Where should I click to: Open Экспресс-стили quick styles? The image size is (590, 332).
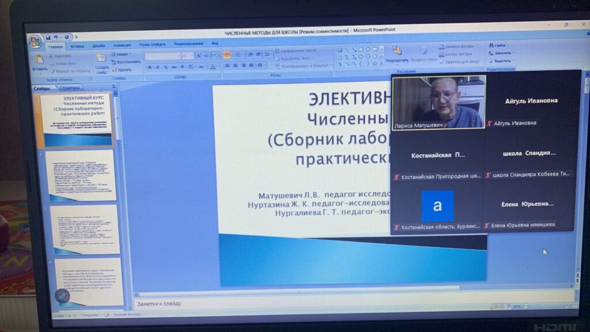tap(423, 54)
